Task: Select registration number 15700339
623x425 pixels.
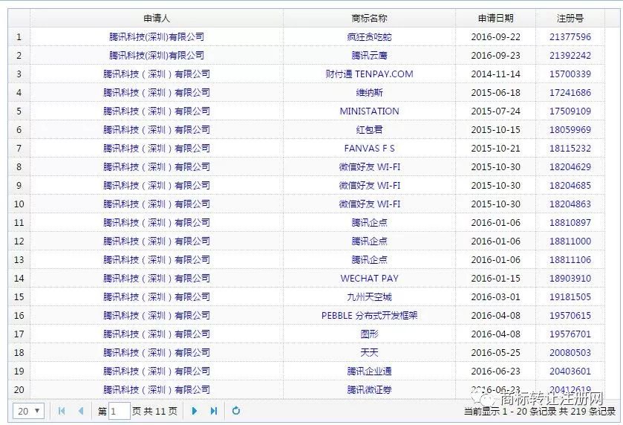Action: [570, 74]
